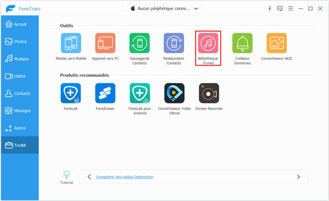Open the hamburger menu
The width and height of the screenshot is (329, 201).
(291, 9)
